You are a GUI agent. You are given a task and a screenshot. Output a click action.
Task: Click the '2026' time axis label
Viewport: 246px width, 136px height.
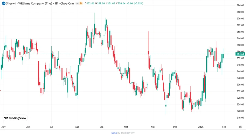(201, 127)
